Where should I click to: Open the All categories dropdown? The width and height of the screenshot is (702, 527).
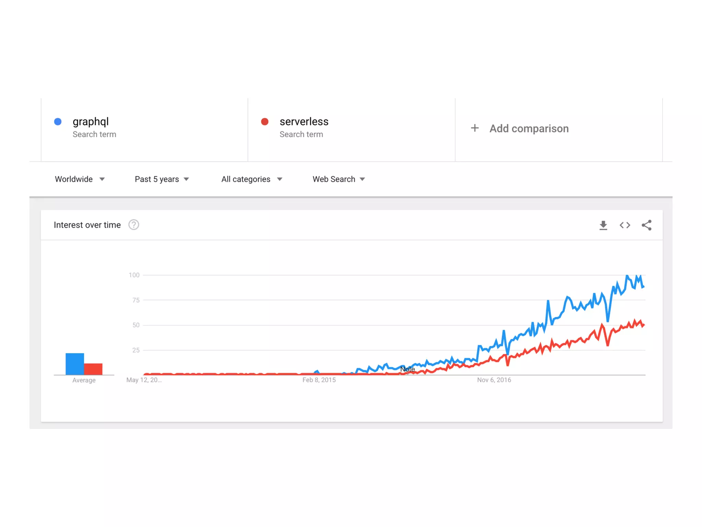tap(252, 179)
